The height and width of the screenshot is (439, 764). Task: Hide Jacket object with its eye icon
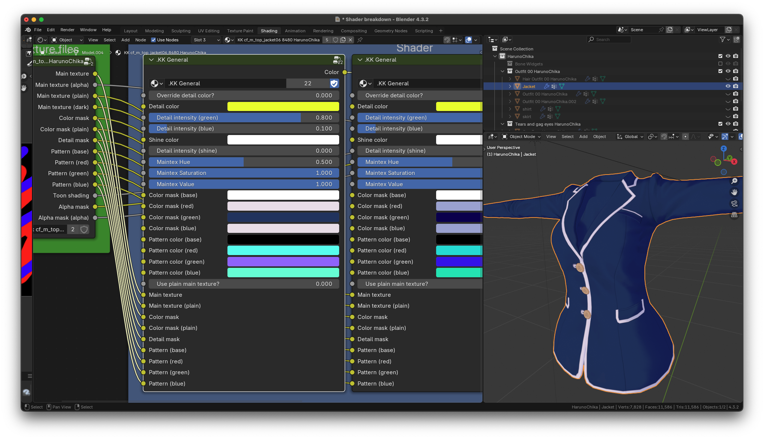point(728,86)
